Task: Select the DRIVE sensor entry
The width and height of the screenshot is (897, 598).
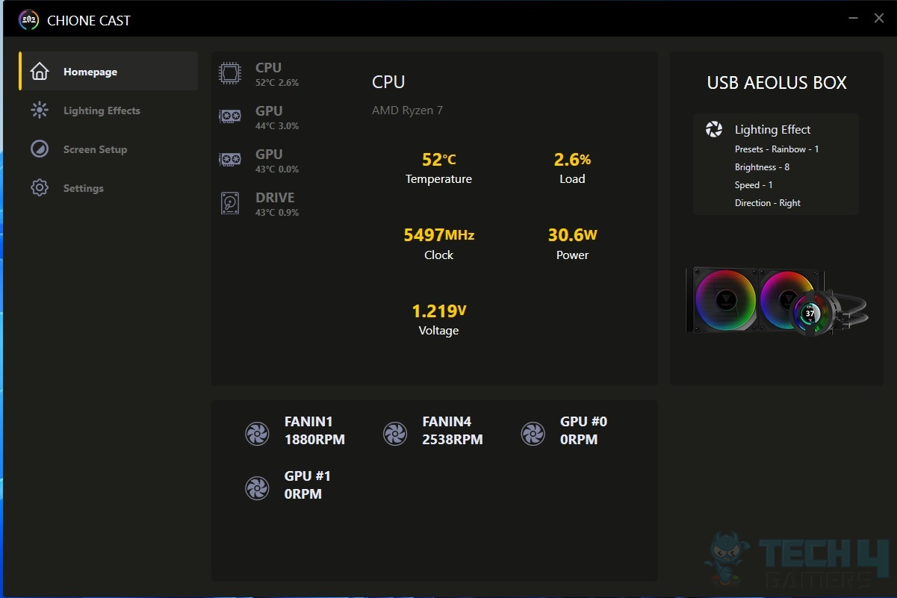Action: click(x=259, y=204)
